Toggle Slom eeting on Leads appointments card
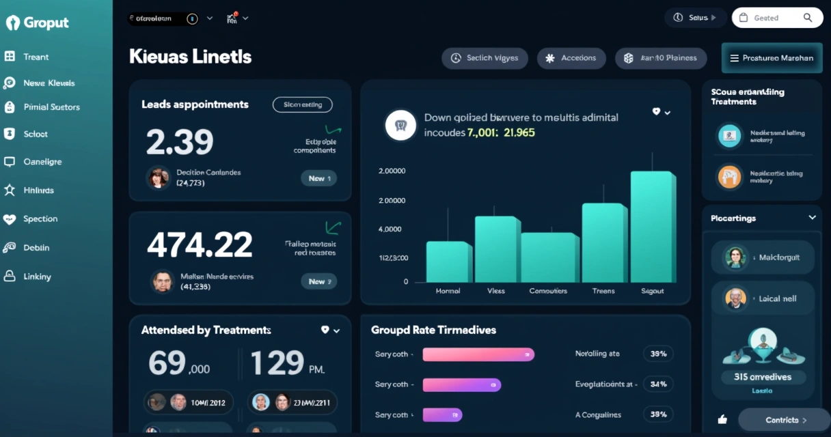Screen dimensions: 831x437 tap(302, 104)
